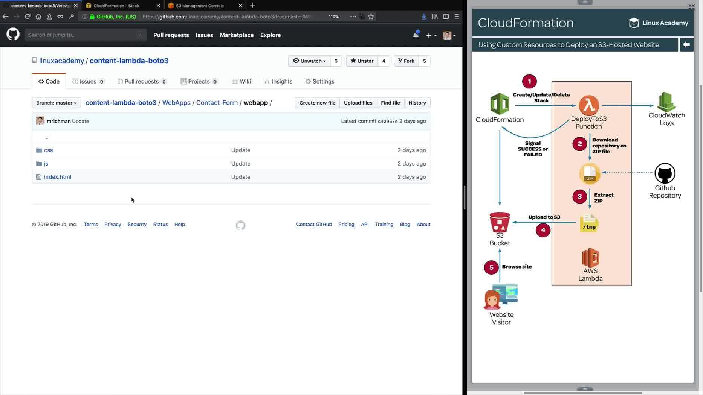Open the css folder
This screenshot has width=703, height=395.
point(48,150)
